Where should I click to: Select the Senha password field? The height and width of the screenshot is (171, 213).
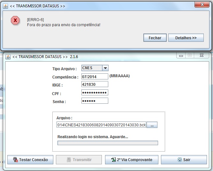(x=95, y=101)
